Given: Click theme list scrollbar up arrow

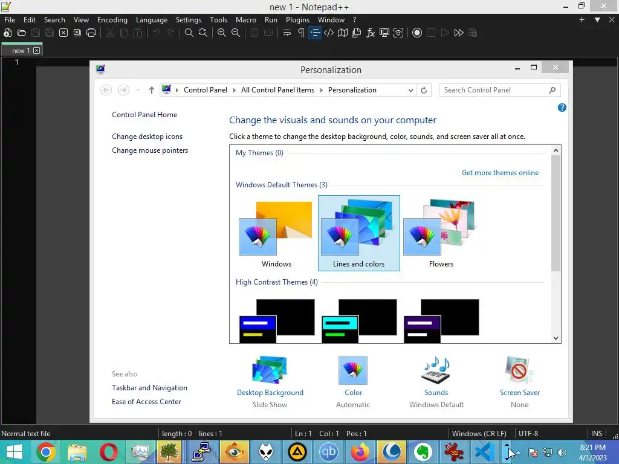Looking at the screenshot, I should pos(556,150).
